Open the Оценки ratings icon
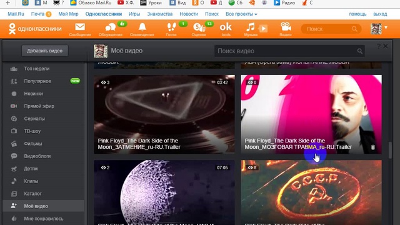 pyautogui.click(x=199, y=29)
